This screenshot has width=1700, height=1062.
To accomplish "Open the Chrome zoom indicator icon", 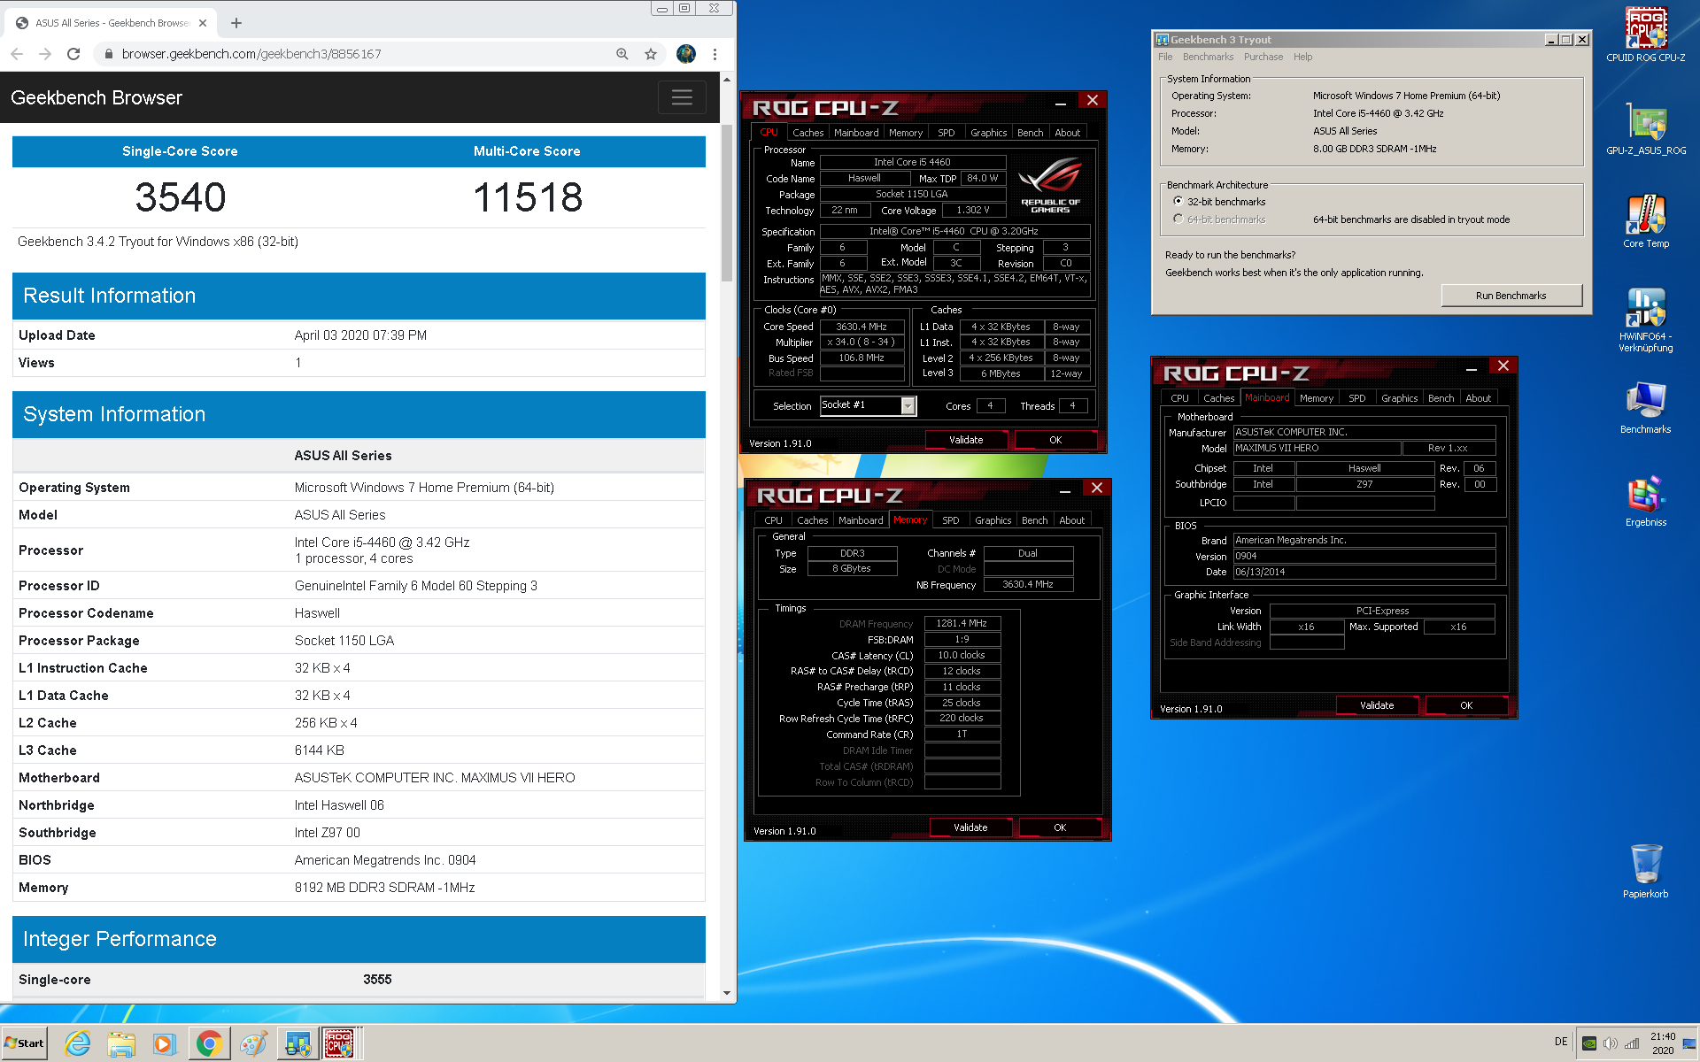I will tap(622, 54).
